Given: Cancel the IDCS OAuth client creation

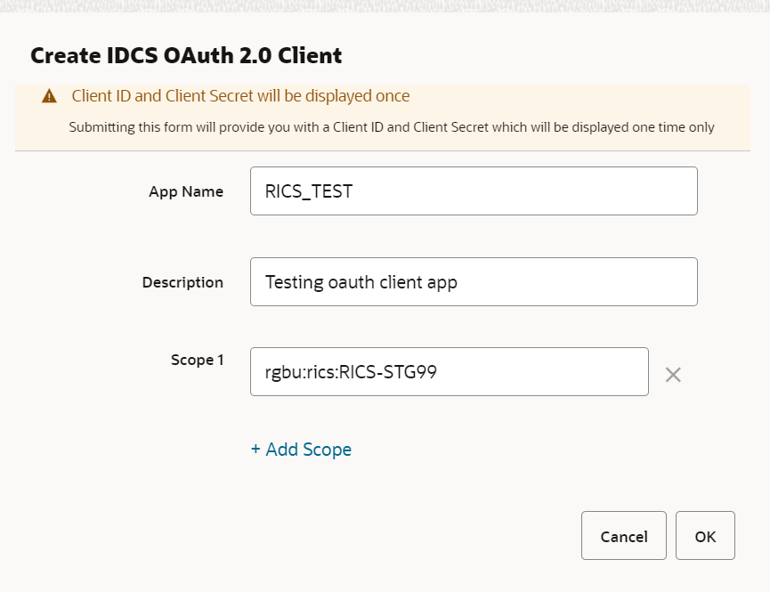Looking at the screenshot, I should tap(623, 536).
